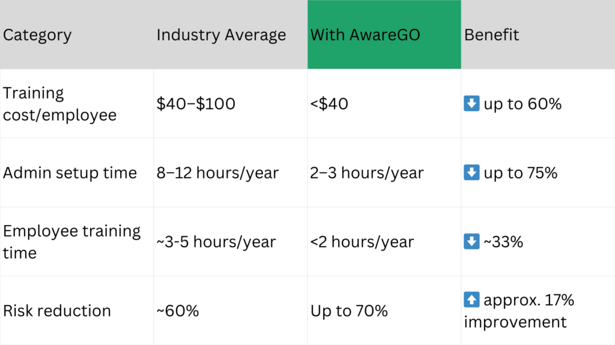Click the "2–3 hours/year" cell
Image resolution: width=615 pixels, height=345 pixels.
(x=367, y=173)
